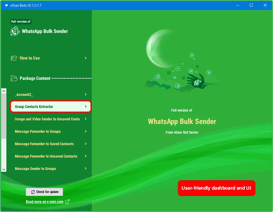Click the vUser app icon in title bar
The width and height of the screenshot is (273, 212).
tap(6, 5)
